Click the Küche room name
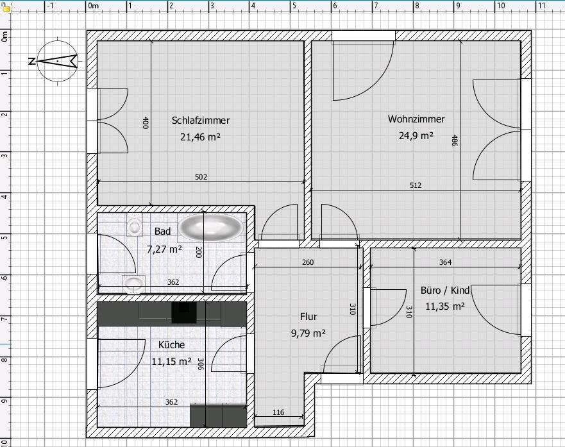Viewport: 565px width, 447px height. coord(171,344)
